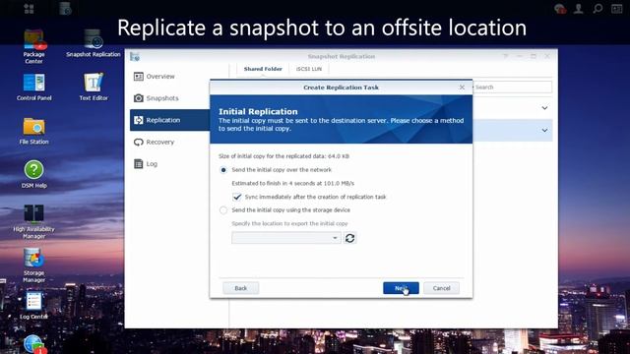
Task: Open the DSM main menu grid icon
Action: click(29, 9)
